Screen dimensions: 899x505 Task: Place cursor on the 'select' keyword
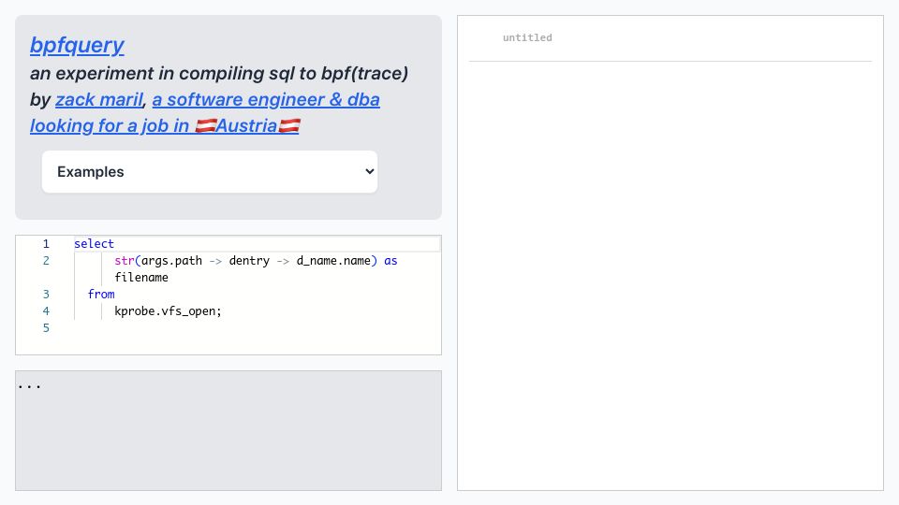94,244
